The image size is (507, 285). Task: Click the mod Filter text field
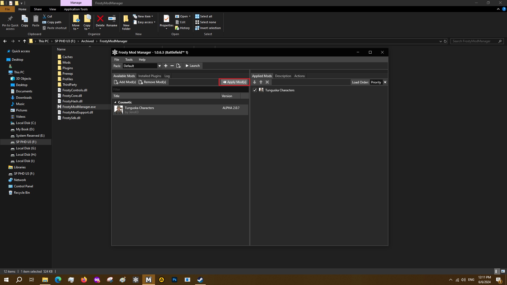(x=180, y=89)
